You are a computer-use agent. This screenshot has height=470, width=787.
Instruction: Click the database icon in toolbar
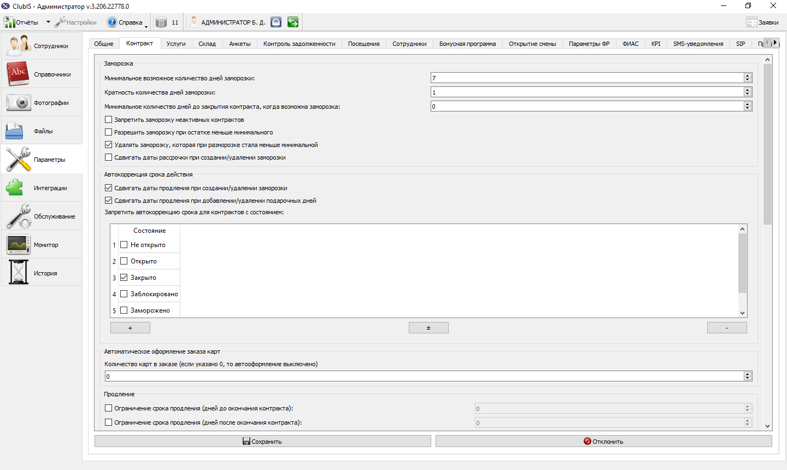pyautogui.click(x=161, y=22)
